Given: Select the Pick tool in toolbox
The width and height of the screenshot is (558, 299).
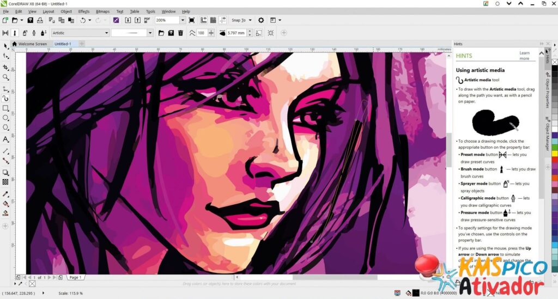Looking at the screenshot, I should coord(5,46).
